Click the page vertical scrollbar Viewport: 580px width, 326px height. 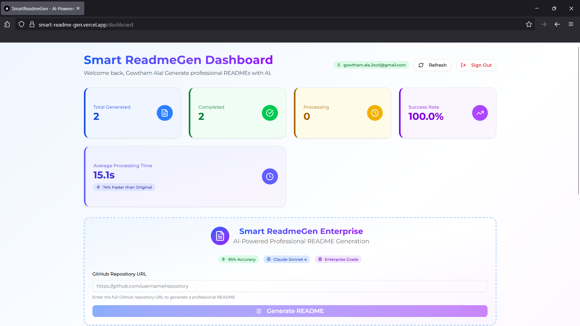pyautogui.click(x=578, y=121)
